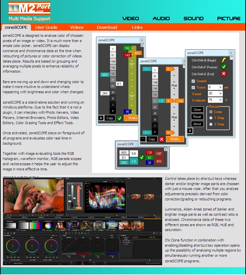
Task: Click the zone X box in first window
Action: 113,49
